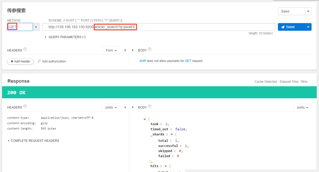Click the skipped value in _shards
This screenshot has height=172, width=319.
point(180,151)
